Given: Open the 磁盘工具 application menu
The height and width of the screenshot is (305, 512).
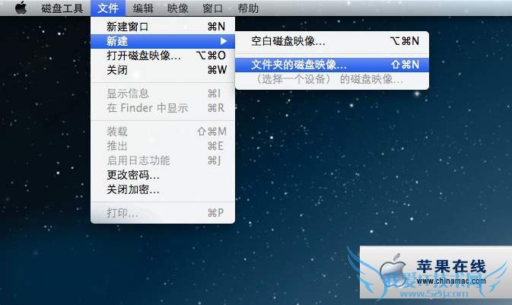Looking at the screenshot, I should click(62, 8).
